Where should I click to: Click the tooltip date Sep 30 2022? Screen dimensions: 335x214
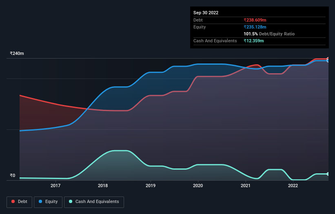206,13
